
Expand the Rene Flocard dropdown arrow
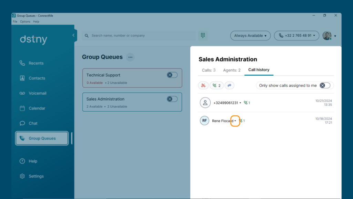pos(235,121)
